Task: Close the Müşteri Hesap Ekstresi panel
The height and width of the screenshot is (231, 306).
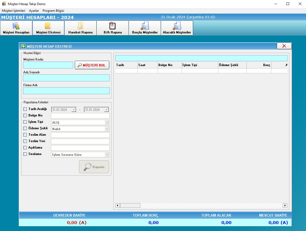Action: 284,46
